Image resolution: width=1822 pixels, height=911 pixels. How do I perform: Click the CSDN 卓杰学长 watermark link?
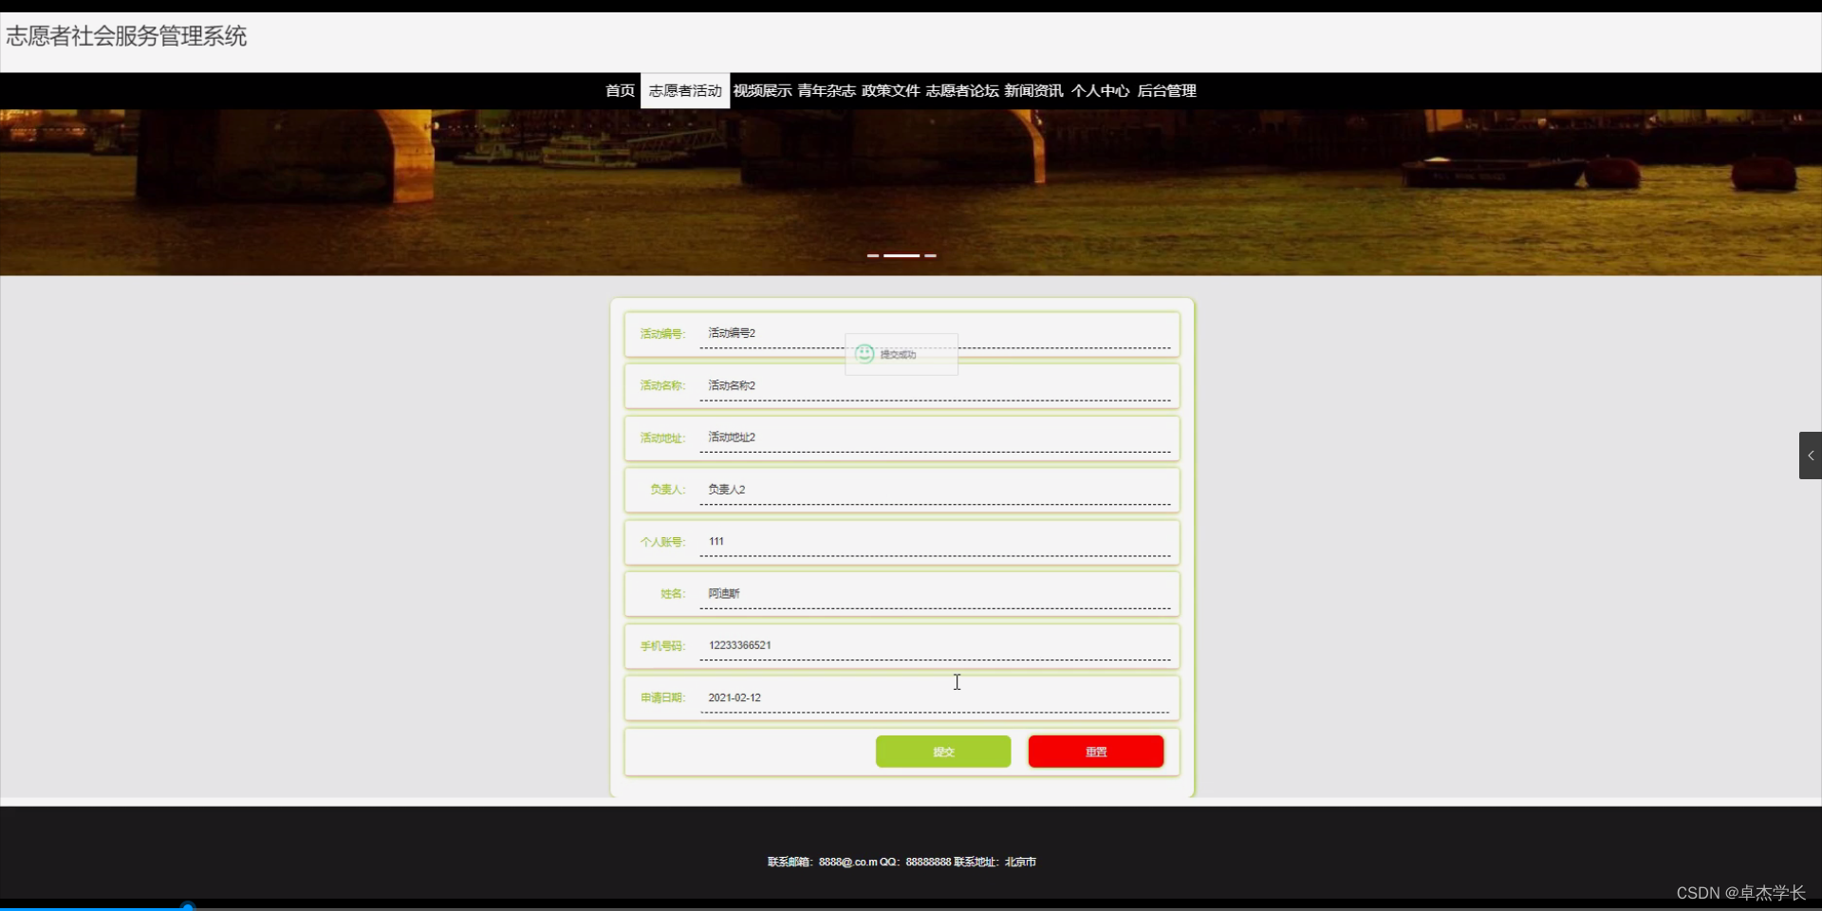(1740, 892)
